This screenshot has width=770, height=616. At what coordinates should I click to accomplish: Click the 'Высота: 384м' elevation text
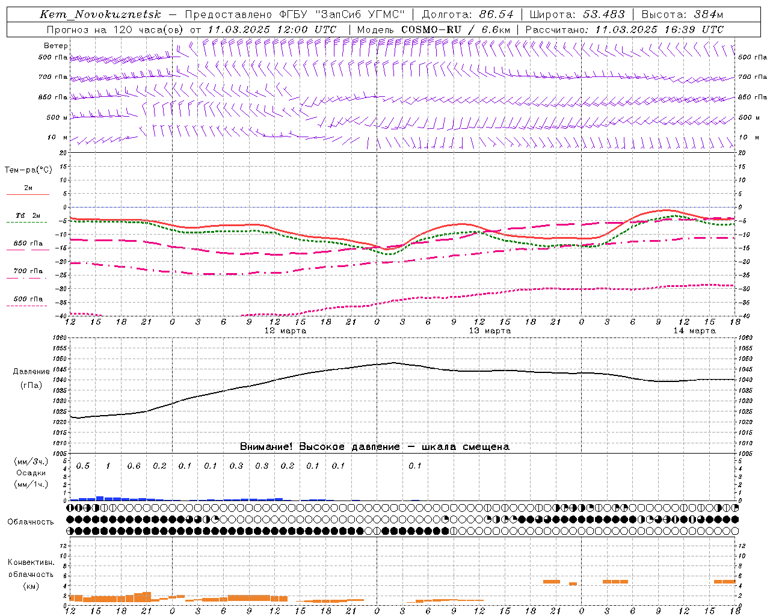click(x=683, y=14)
